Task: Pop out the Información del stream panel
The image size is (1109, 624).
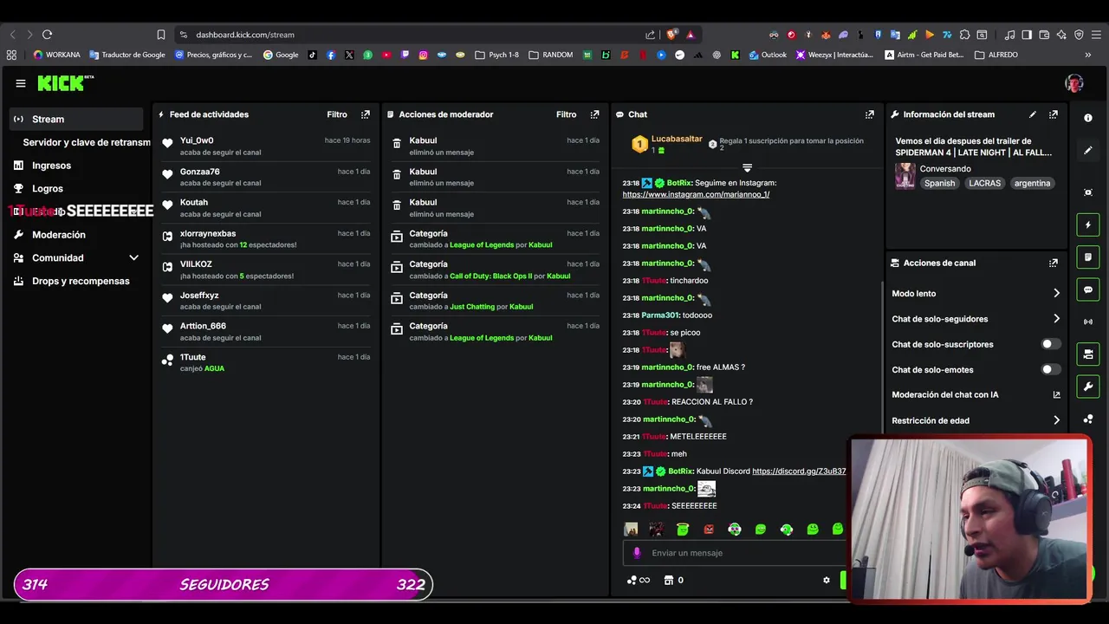Action: click(1054, 114)
